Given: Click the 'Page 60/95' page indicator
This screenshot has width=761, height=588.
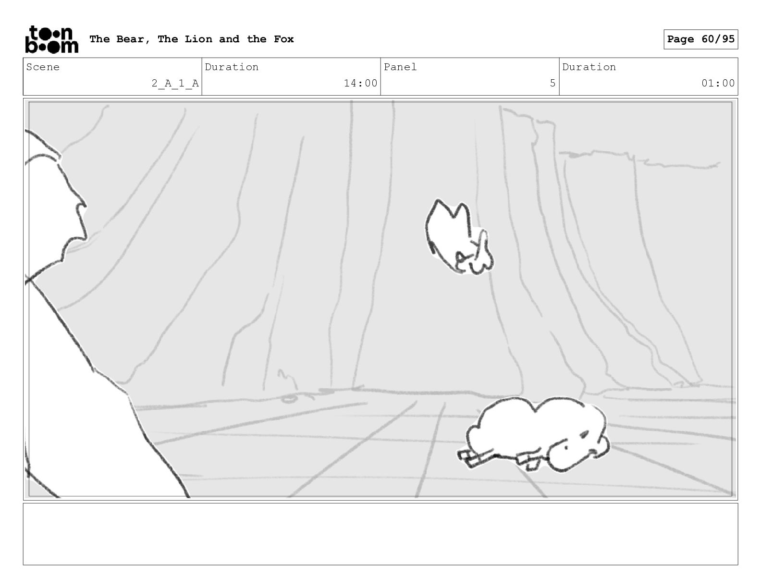Looking at the screenshot, I should [x=700, y=39].
